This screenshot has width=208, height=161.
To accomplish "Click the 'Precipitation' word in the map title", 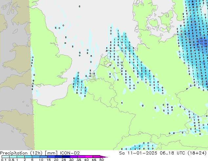I will point(14,153).
